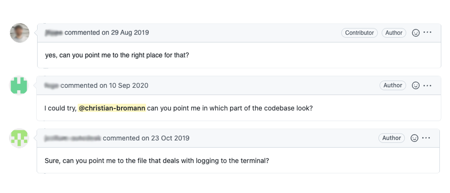The width and height of the screenshot is (450, 193).
Task: Add emoji reaction to 23 Oct 2019 comment
Action: click(414, 138)
